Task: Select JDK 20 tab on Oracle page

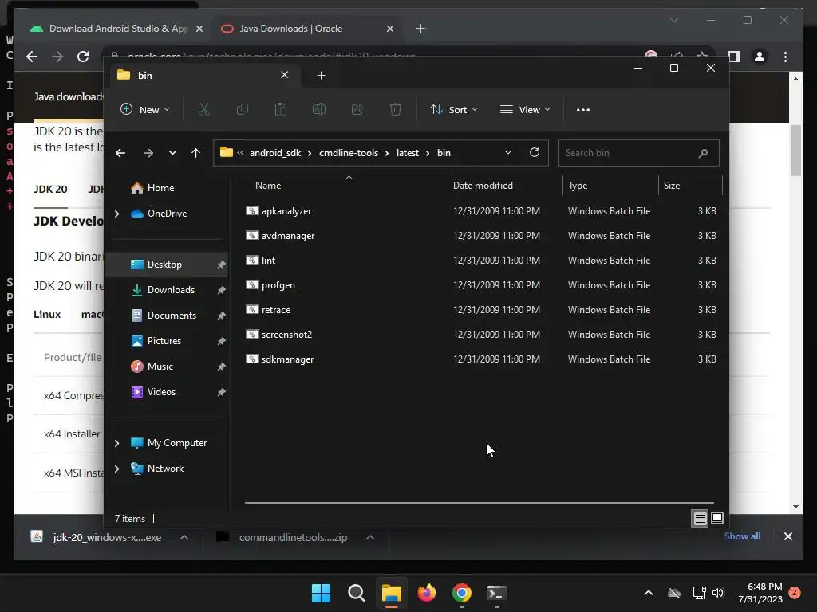Action: point(50,189)
